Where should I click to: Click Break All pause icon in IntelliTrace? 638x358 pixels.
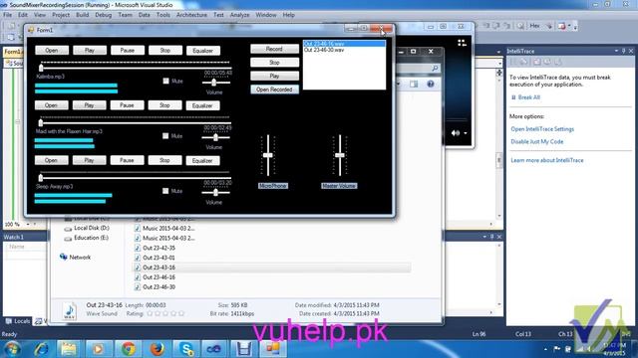(x=513, y=97)
